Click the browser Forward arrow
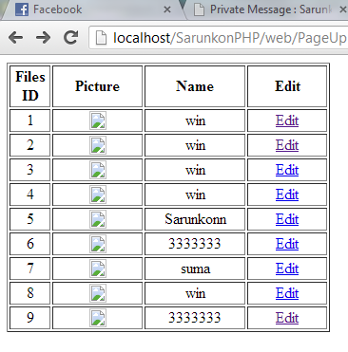The width and height of the screenshot is (348, 352). click(43, 38)
